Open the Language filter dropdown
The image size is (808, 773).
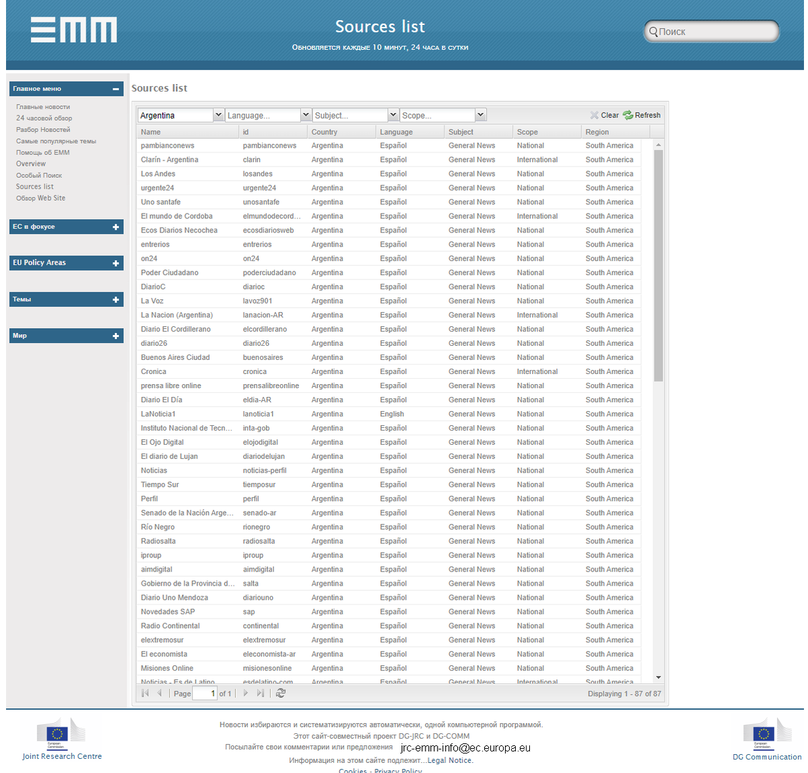306,115
